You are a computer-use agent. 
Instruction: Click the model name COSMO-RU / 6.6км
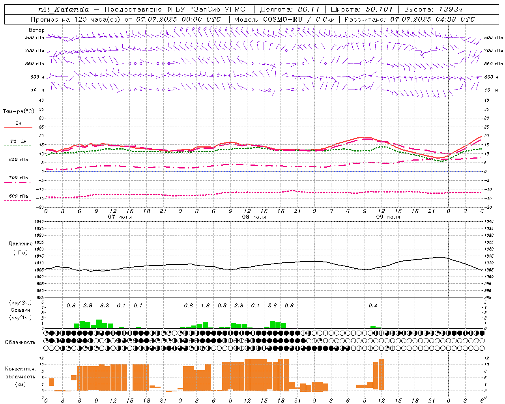coord(299,19)
